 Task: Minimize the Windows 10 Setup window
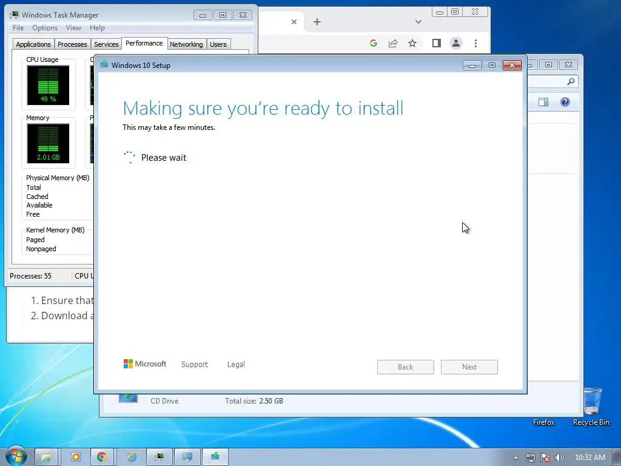(472, 65)
